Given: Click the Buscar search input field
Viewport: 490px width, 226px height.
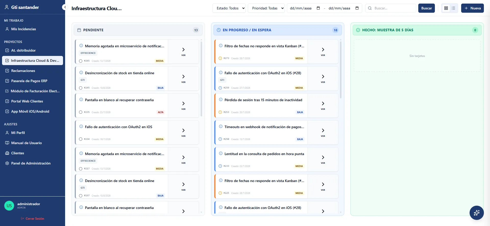Looking at the screenshot, I should coord(391,8).
